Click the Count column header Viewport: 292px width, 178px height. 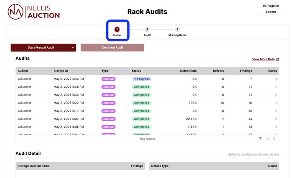(x=272, y=166)
